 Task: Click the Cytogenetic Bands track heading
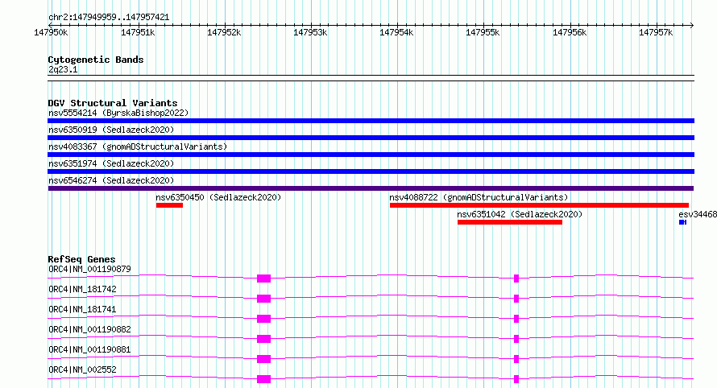pos(96,60)
